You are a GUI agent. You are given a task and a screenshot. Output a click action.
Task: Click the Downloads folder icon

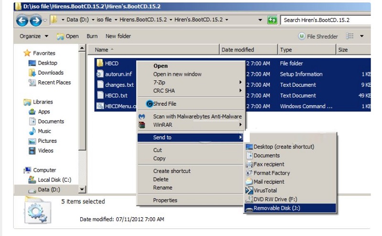32,73
